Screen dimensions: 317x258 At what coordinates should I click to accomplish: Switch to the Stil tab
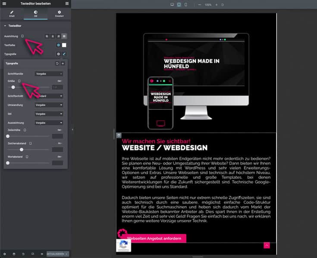pos(35,14)
